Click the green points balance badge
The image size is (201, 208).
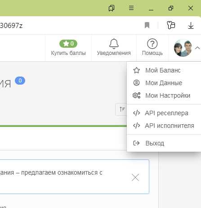tap(68, 44)
